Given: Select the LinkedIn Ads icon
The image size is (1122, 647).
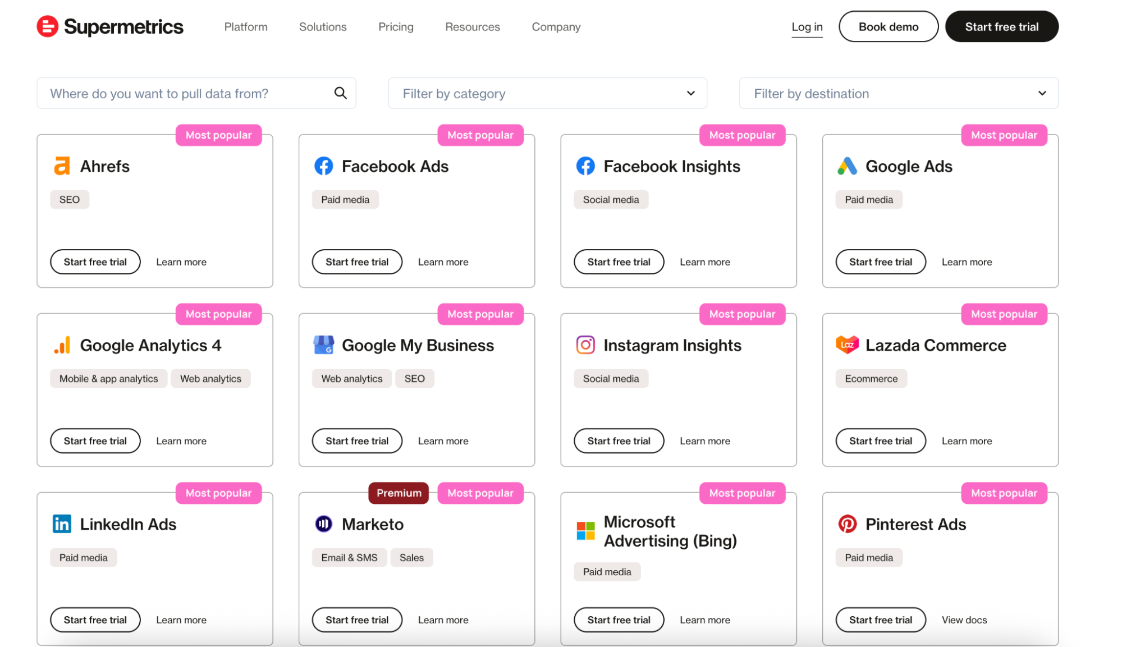Looking at the screenshot, I should point(62,524).
